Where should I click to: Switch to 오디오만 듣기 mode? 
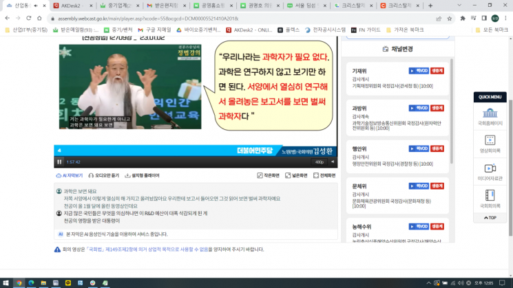(x=104, y=176)
